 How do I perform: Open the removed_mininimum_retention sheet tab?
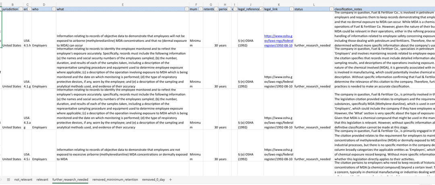(x=115, y=179)
